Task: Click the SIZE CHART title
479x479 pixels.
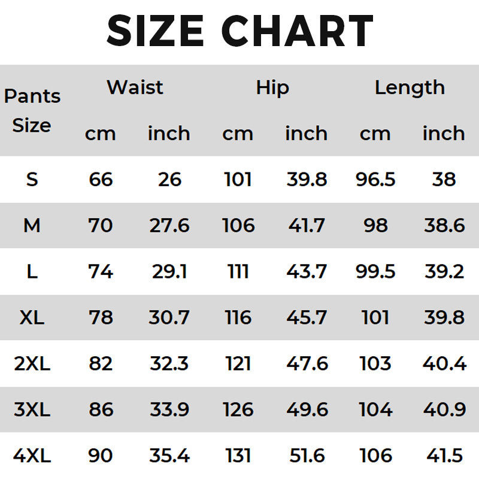Action: [239, 31]
